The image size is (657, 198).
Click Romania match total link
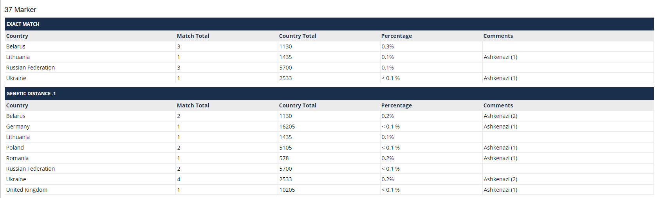point(179,158)
